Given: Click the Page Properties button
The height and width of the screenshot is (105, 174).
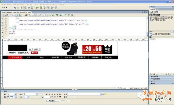Looking at the screenshot, I should pyautogui.click(x=53, y=101).
